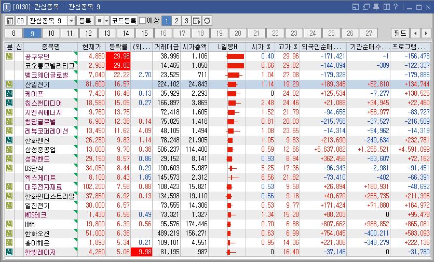Select view mode 1 button
Screen dimensions: 434x262
(167, 21)
